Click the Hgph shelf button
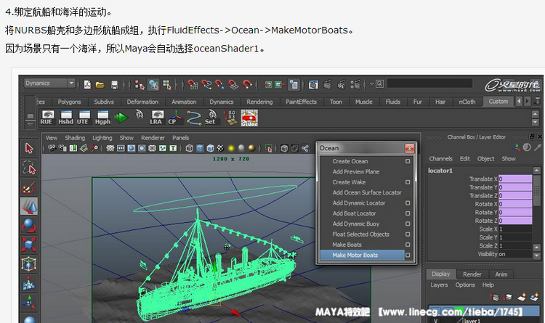 click(102, 118)
